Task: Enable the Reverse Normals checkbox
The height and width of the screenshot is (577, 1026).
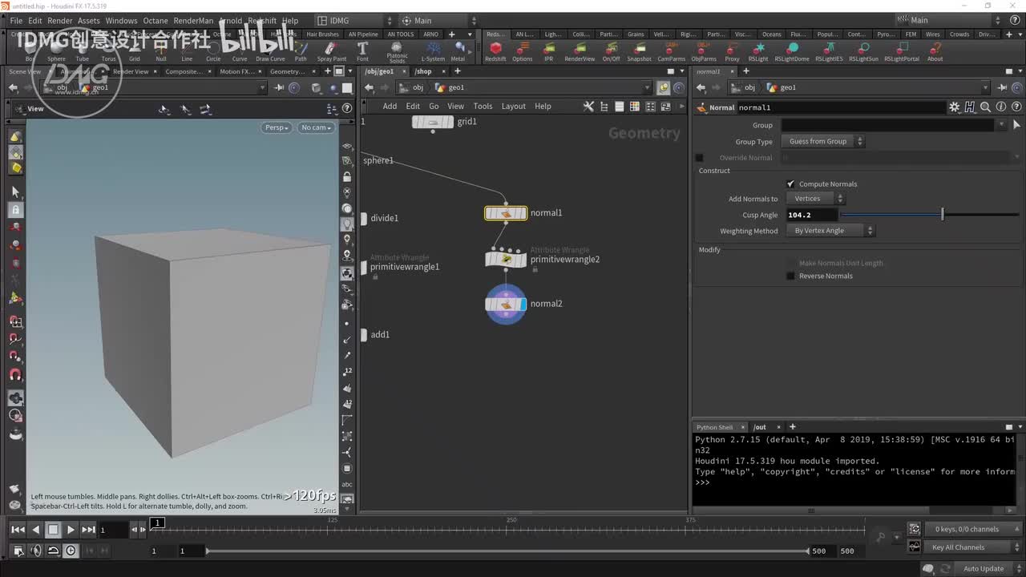Action: [x=790, y=276]
